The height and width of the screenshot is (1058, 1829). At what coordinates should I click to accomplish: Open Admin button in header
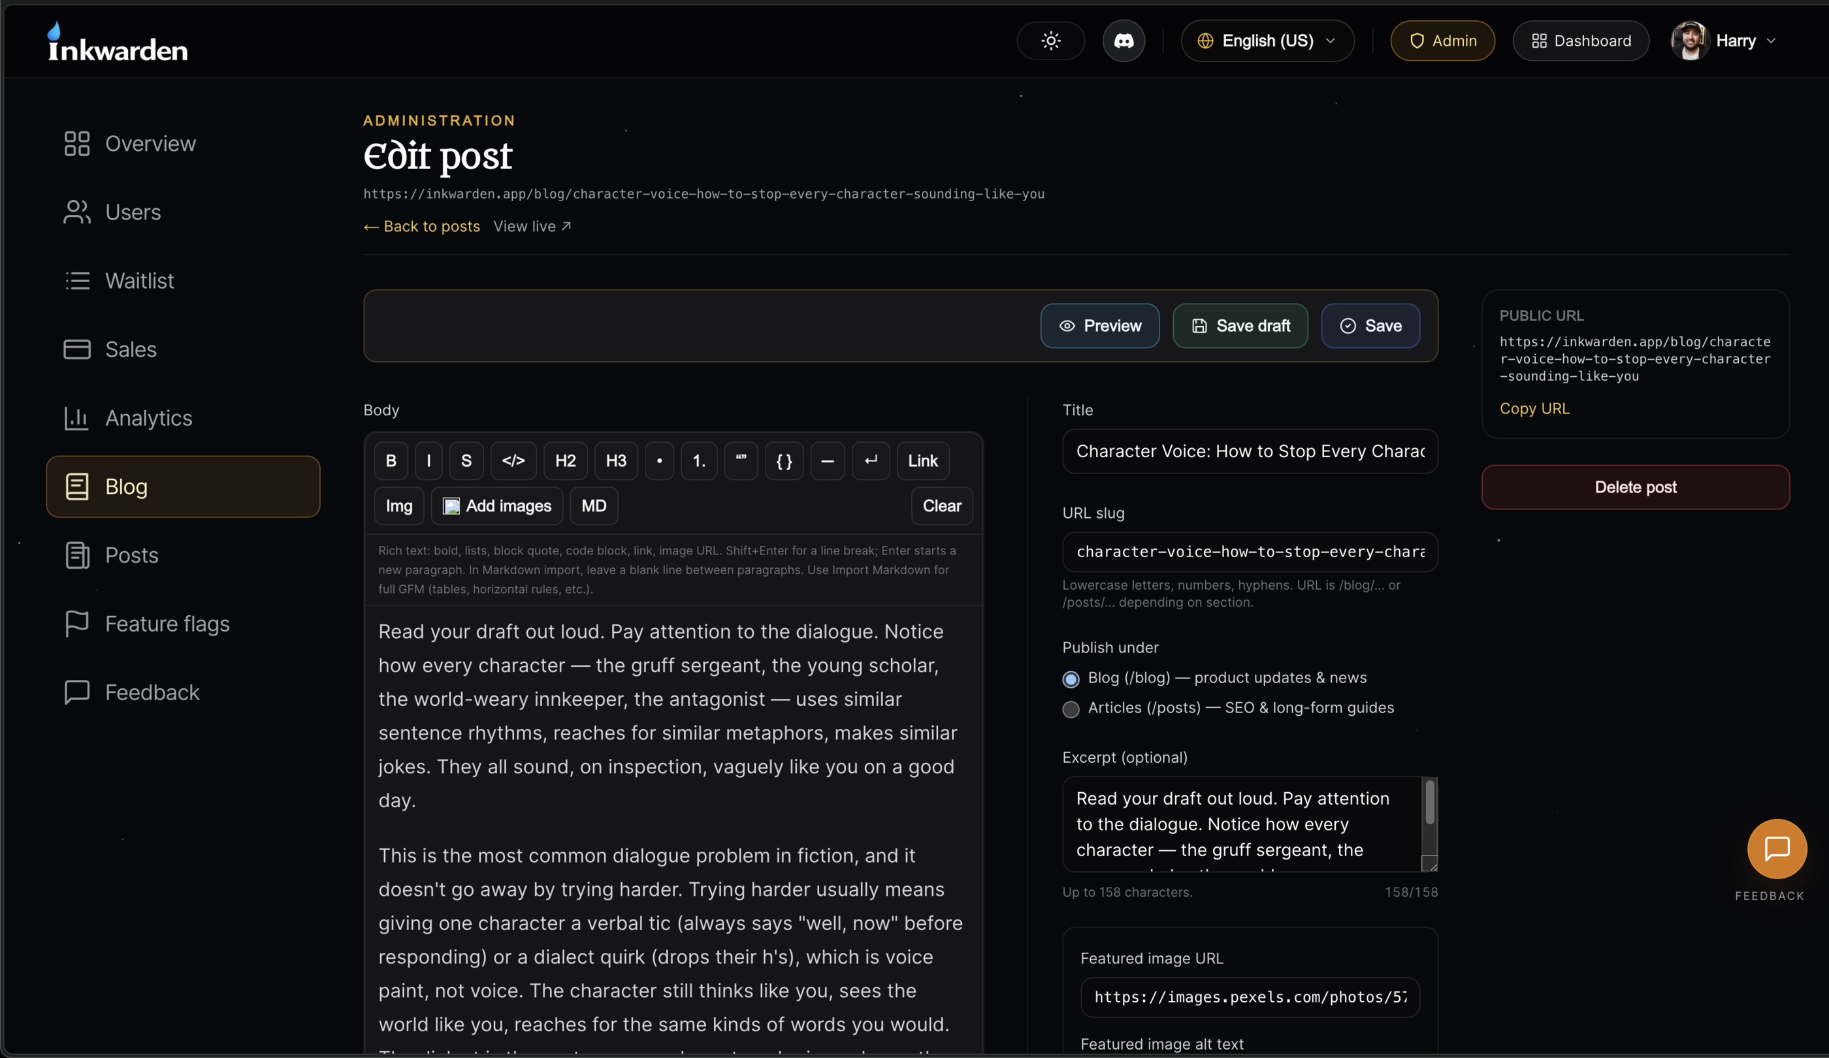[x=1442, y=40]
